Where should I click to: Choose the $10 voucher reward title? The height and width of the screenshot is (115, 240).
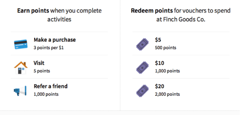[x=159, y=63]
